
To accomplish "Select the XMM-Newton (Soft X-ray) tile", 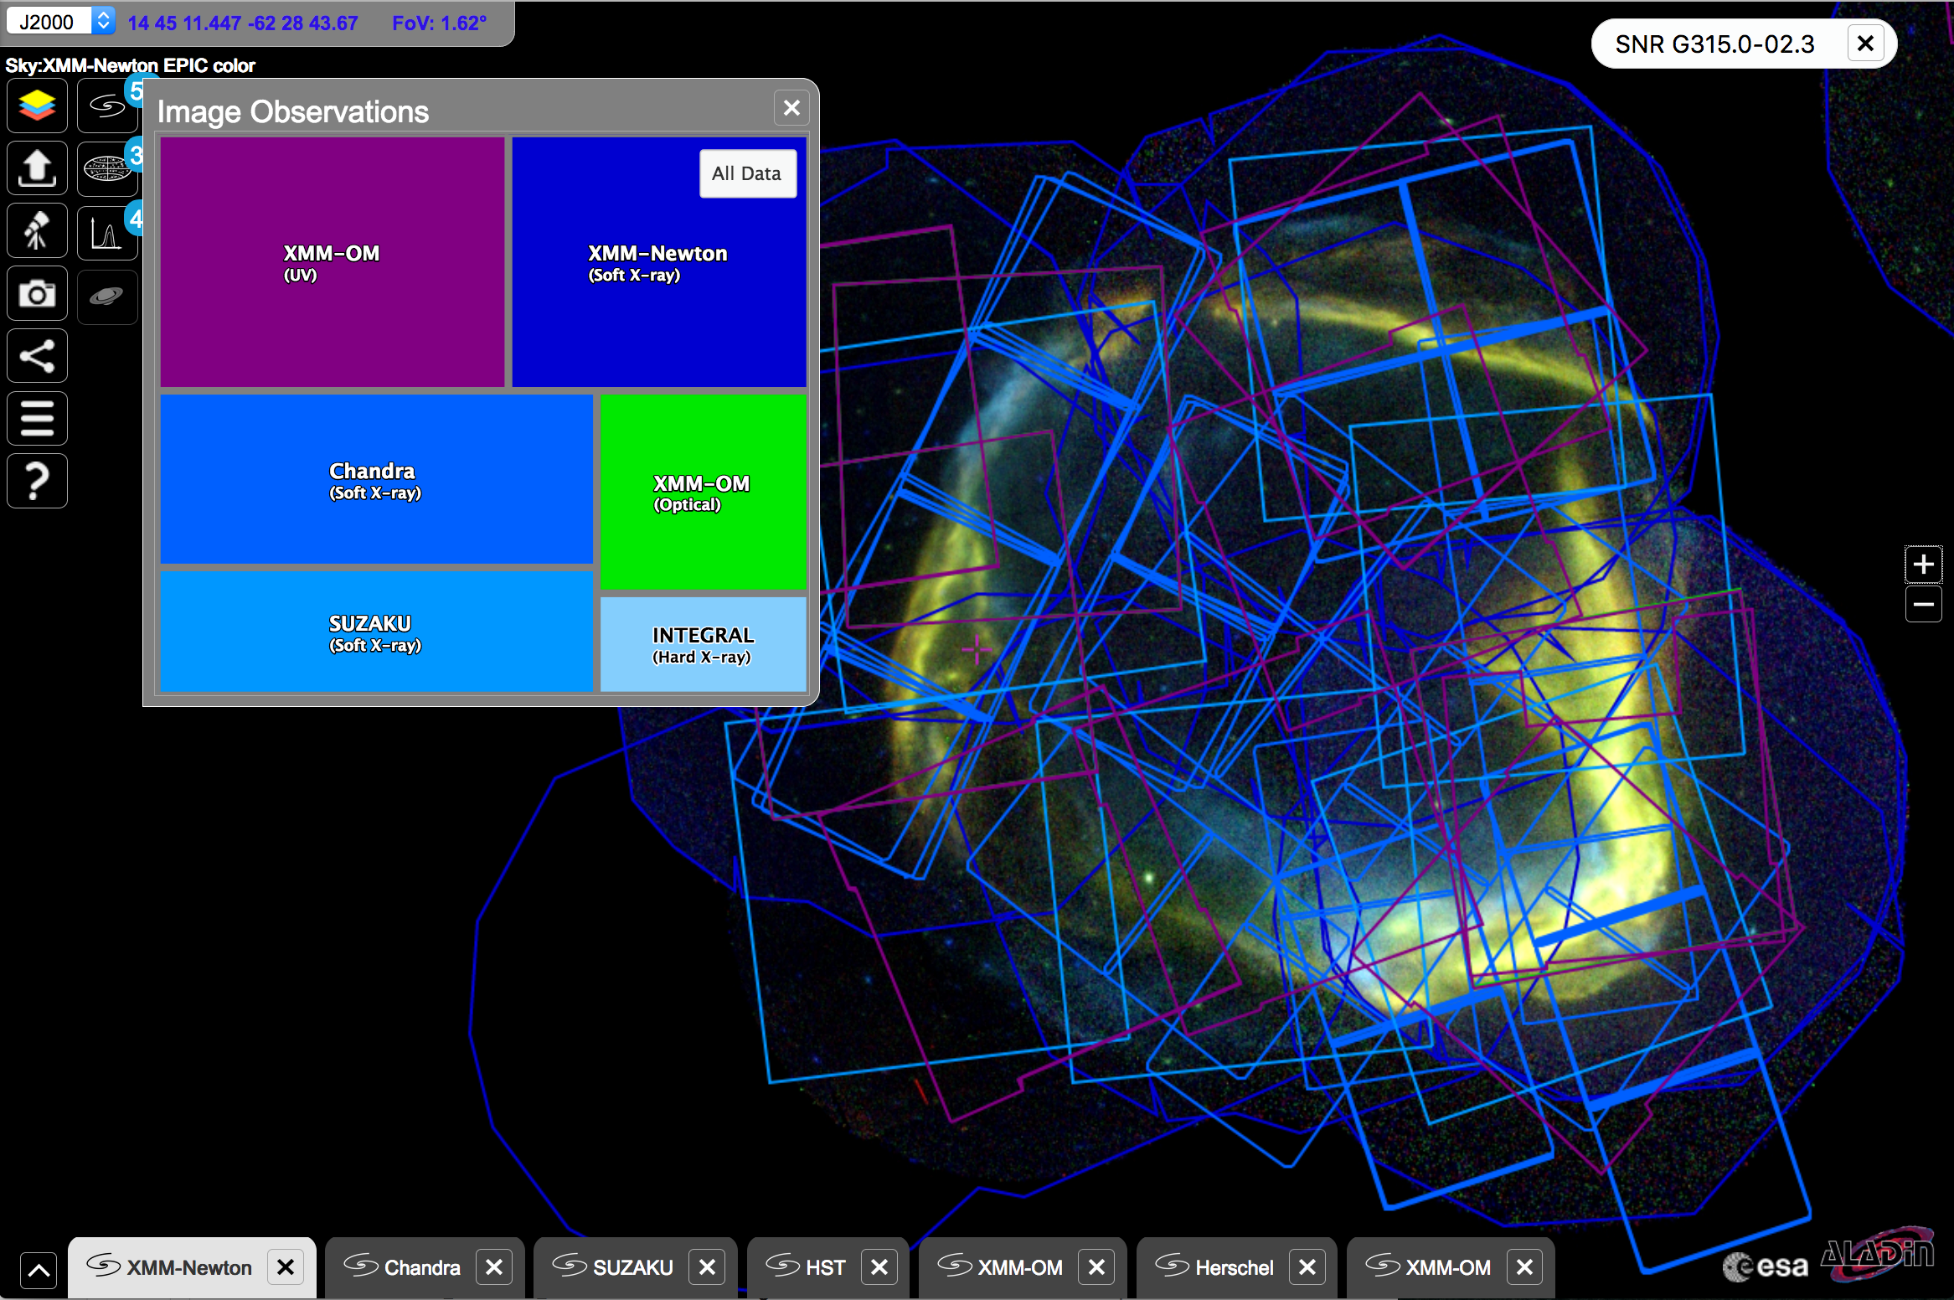I will pos(658,262).
